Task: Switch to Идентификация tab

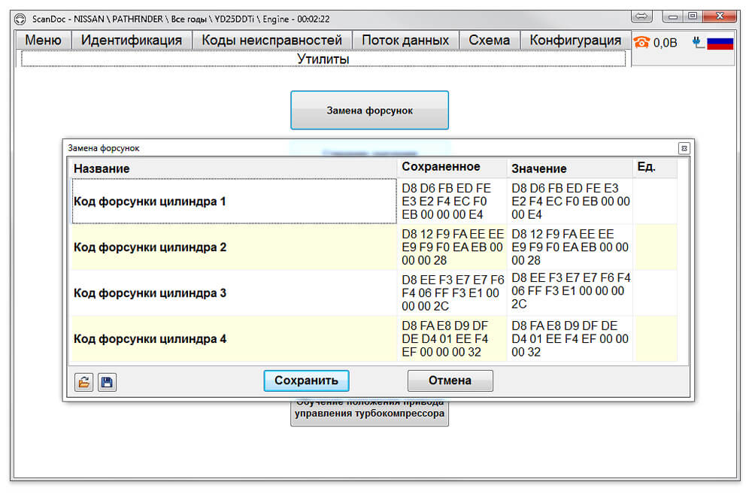Action: point(132,41)
